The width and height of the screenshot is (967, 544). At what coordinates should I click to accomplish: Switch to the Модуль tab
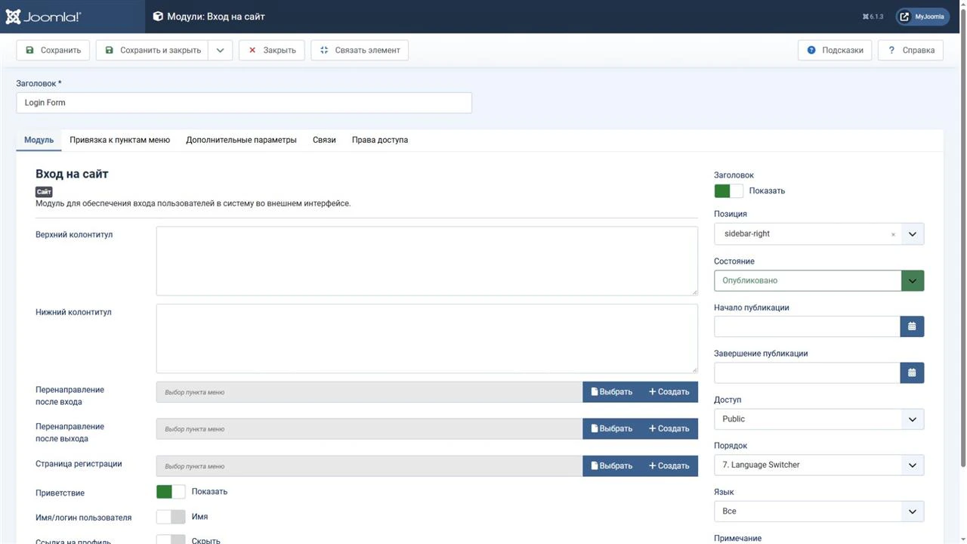[x=39, y=140]
